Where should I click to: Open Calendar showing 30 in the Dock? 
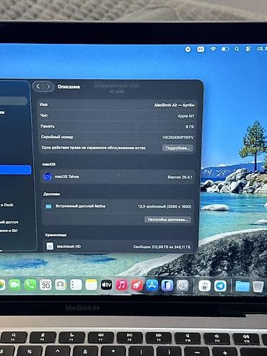coord(45,285)
